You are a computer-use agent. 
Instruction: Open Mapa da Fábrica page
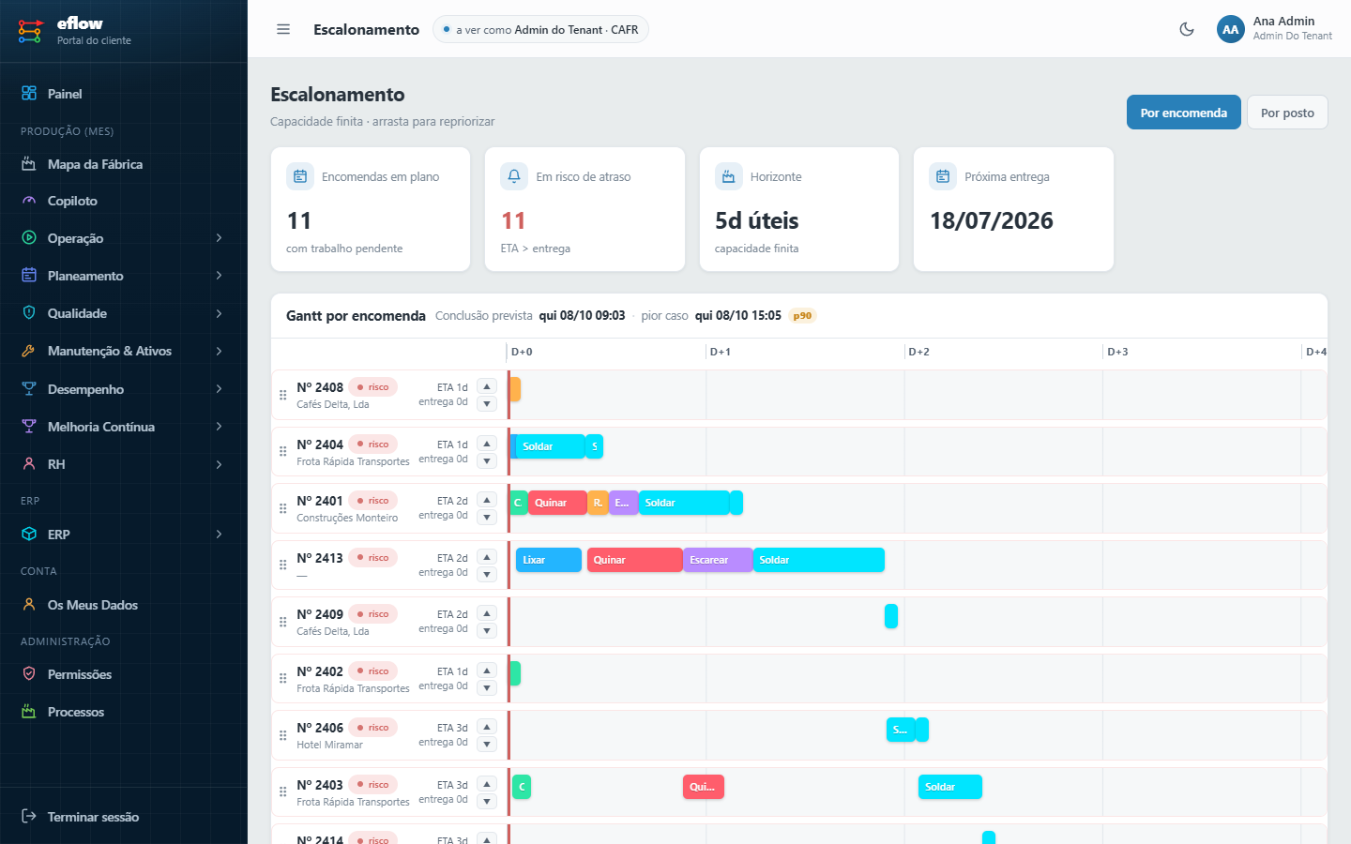pos(124,164)
